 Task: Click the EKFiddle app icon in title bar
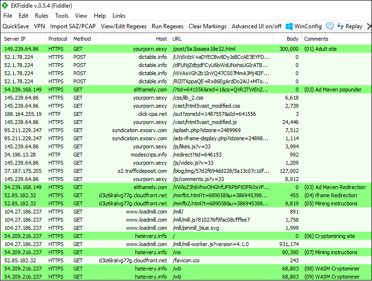click(x=5, y=5)
